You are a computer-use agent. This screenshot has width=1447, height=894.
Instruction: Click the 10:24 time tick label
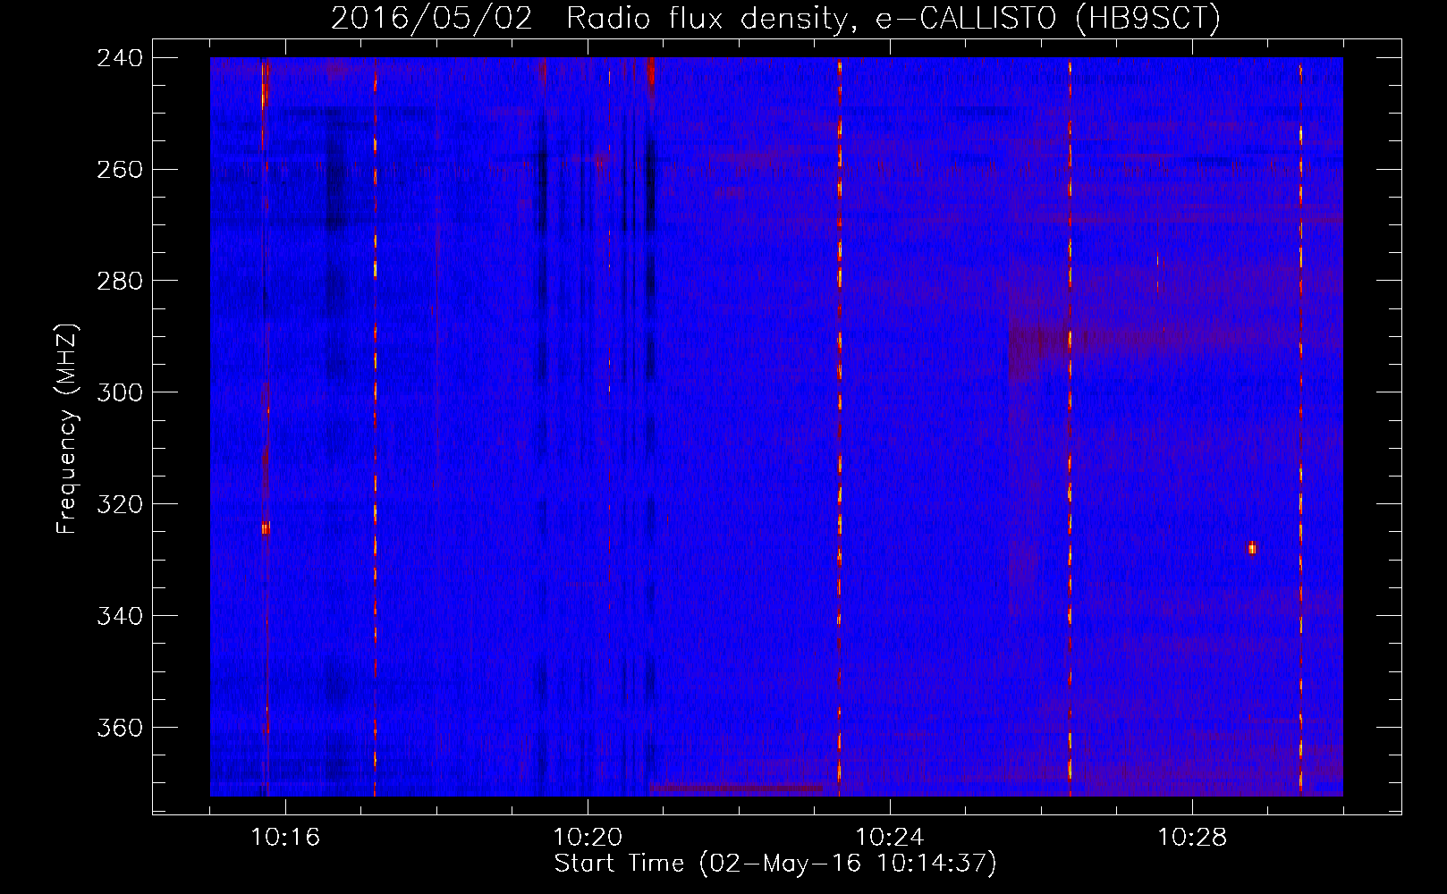(890, 838)
